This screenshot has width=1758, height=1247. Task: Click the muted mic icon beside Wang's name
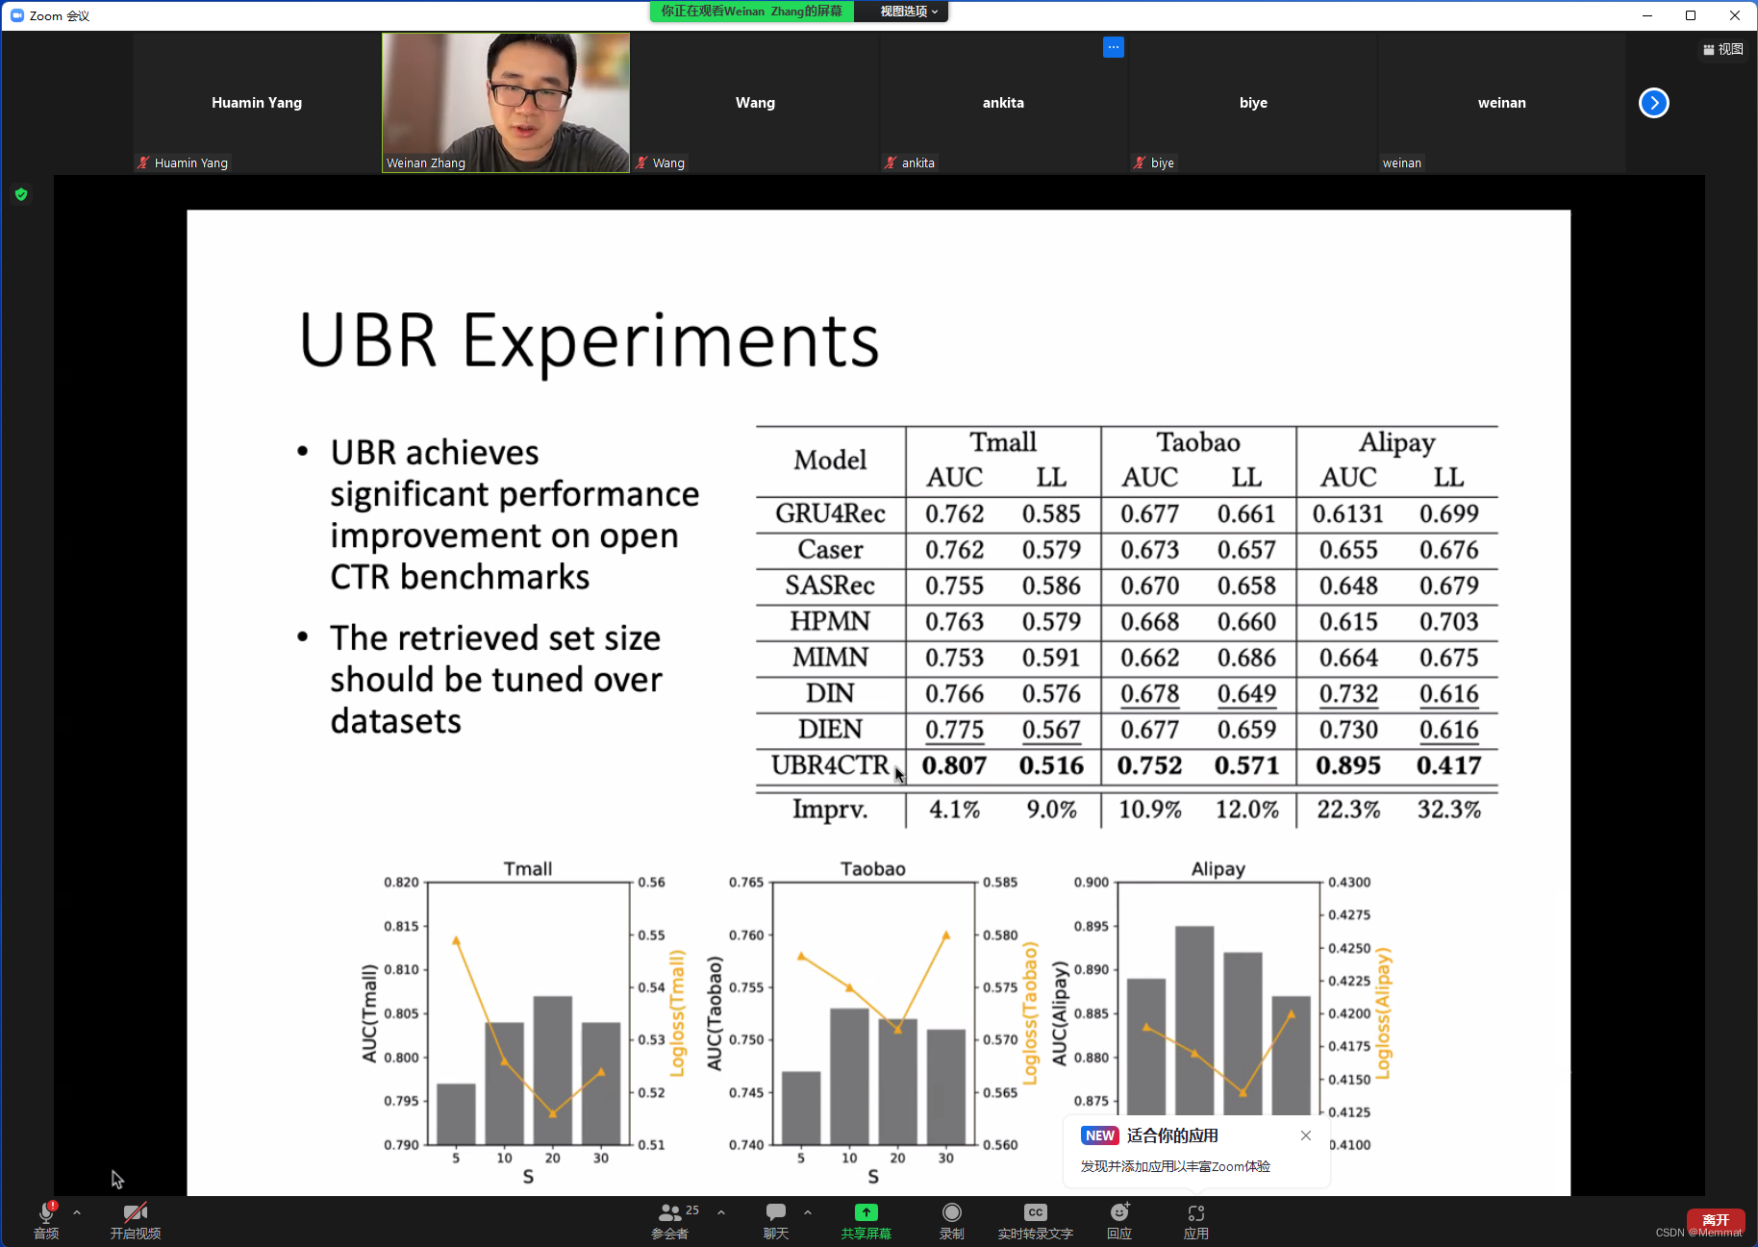coord(641,162)
